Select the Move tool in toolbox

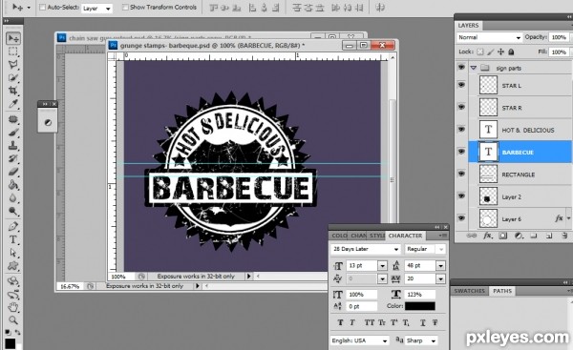(x=13, y=38)
